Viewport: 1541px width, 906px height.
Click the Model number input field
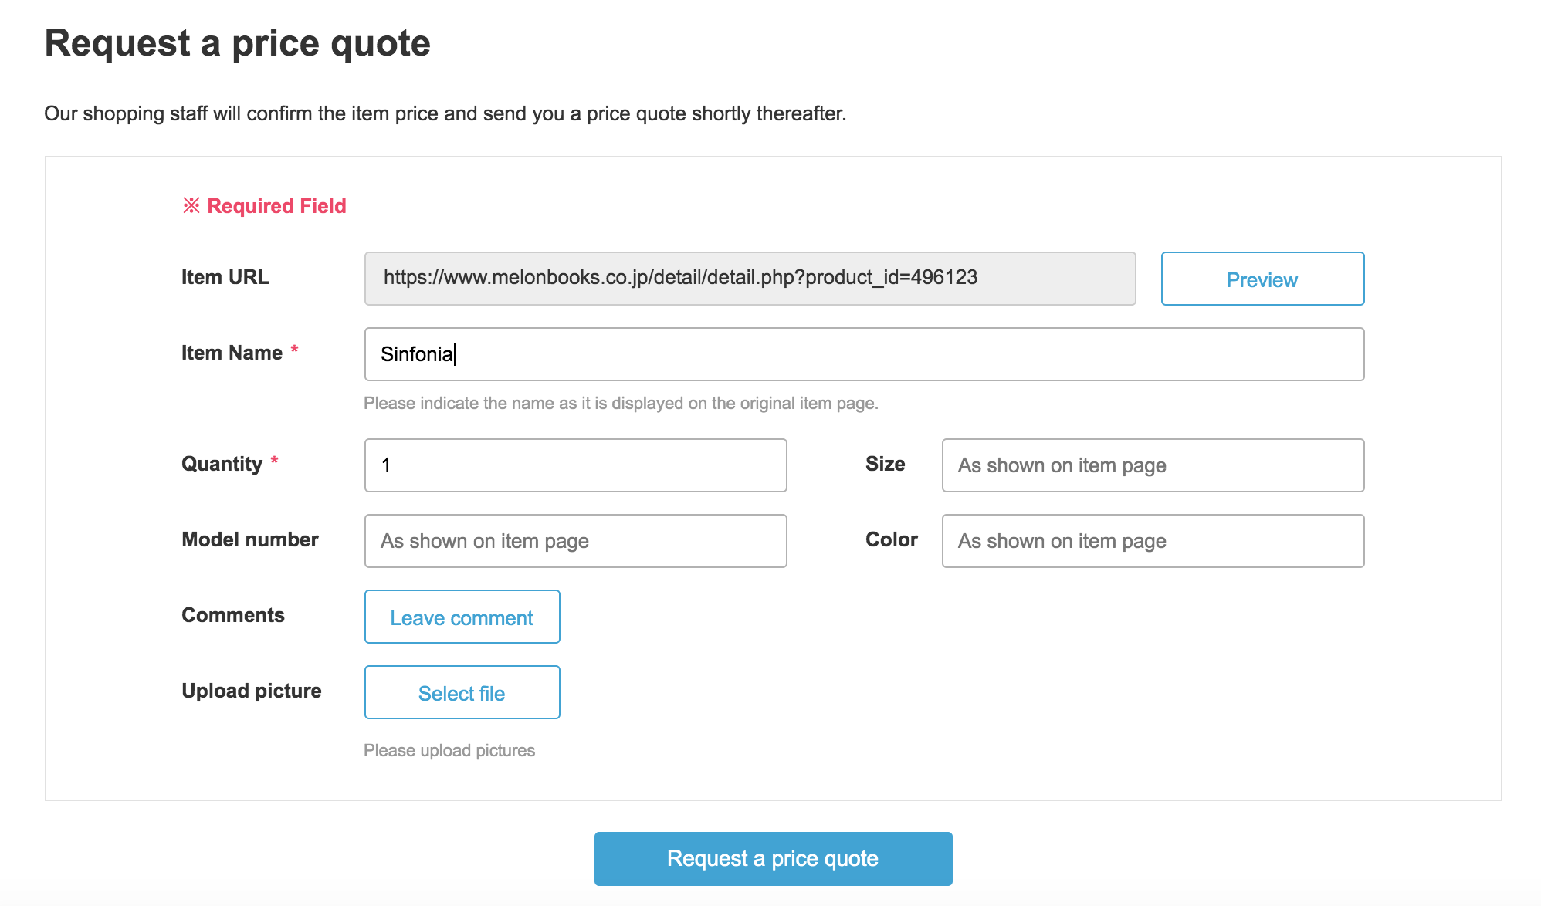pos(575,541)
